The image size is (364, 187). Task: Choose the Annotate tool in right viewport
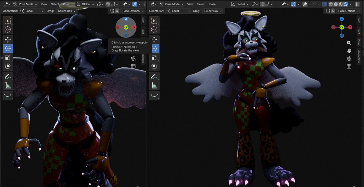click(154, 76)
